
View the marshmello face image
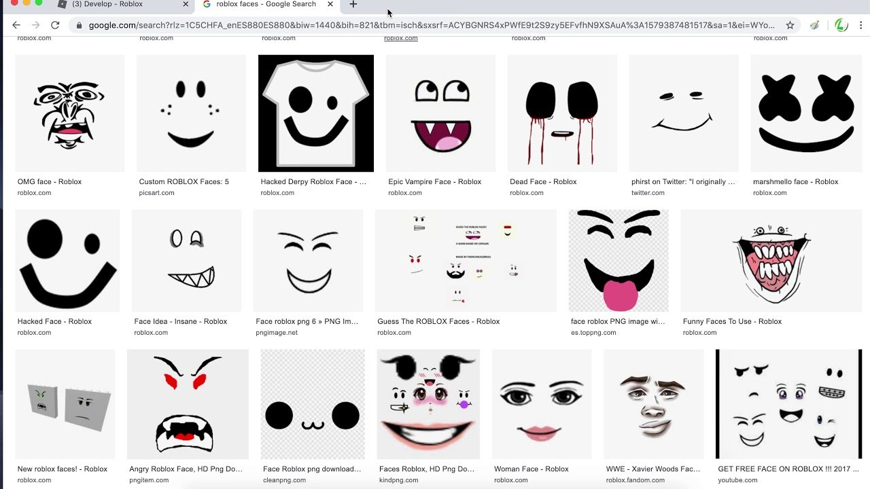click(805, 113)
